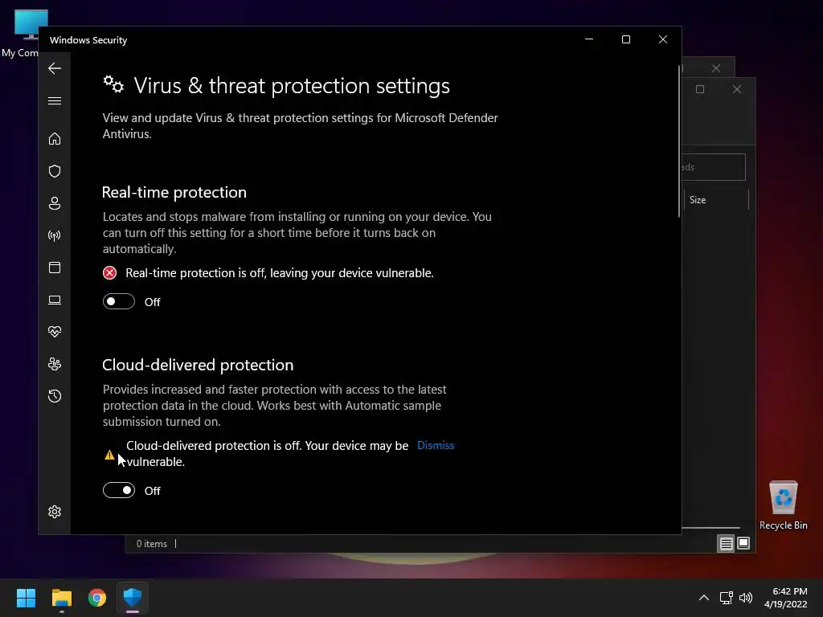Open the volume icon in the system tray
The height and width of the screenshot is (617, 823).
[x=745, y=598]
